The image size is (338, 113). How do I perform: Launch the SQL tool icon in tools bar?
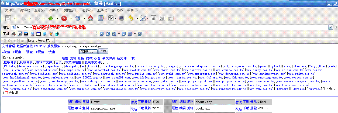(x=20, y=34)
